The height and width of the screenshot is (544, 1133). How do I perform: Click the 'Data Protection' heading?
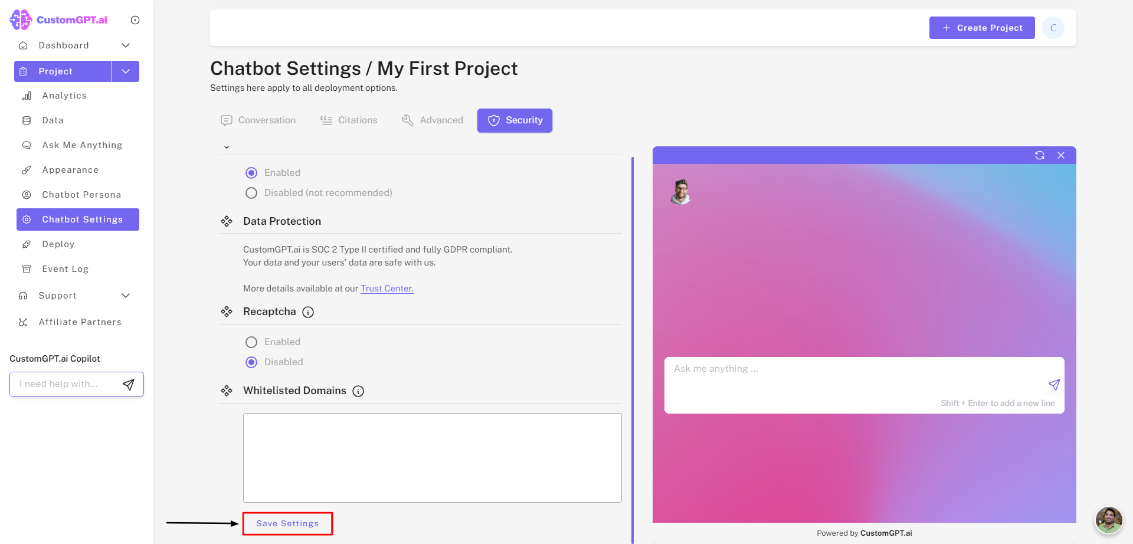tap(282, 221)
